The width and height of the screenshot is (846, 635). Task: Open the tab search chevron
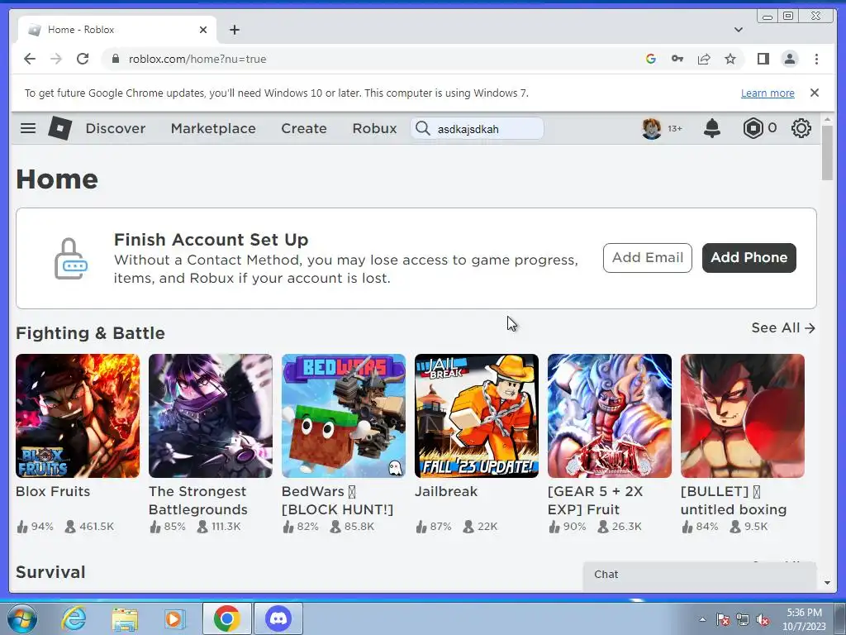(x=739, y=30)
